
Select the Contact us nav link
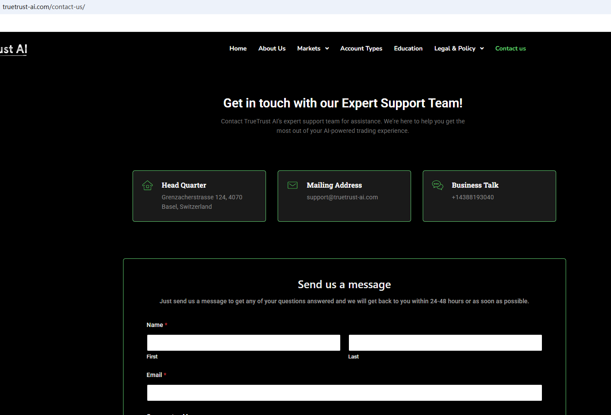pyautogui.click(x=510, y=48)
